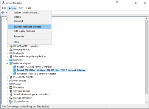Viewport: 149px width, 109px height.
Task: Select Help entry in the Action dropdown
Action: (30, 42)
